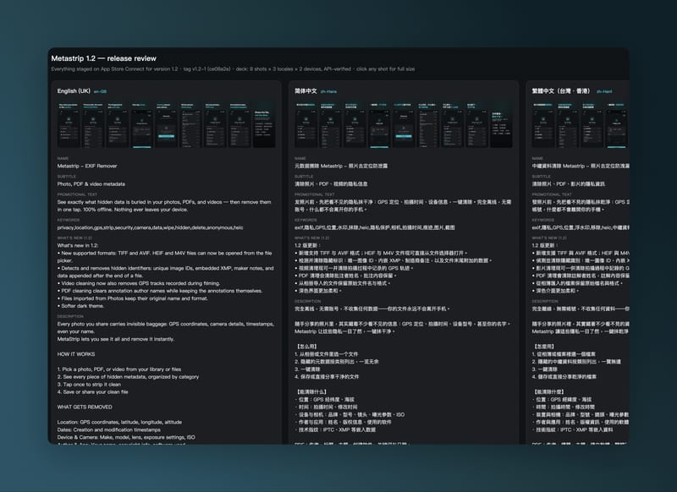This screenshot has height=492, width=677.
Task: Click the 'en-GB' locale tag
Action: [100, 91]
